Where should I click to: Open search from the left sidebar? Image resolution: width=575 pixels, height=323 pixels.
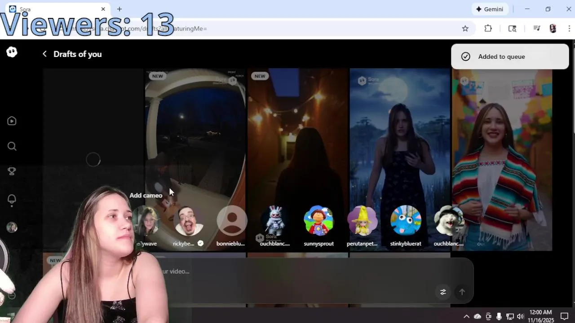12,146
